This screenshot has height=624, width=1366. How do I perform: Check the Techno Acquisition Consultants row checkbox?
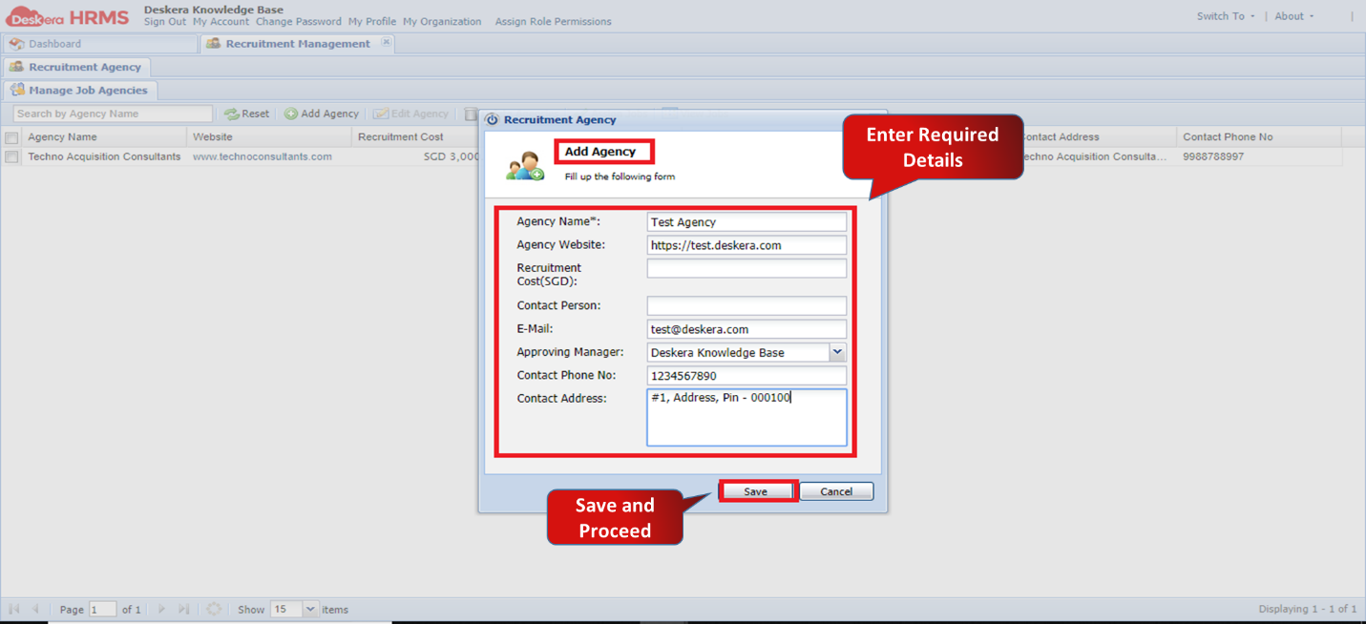11,156
